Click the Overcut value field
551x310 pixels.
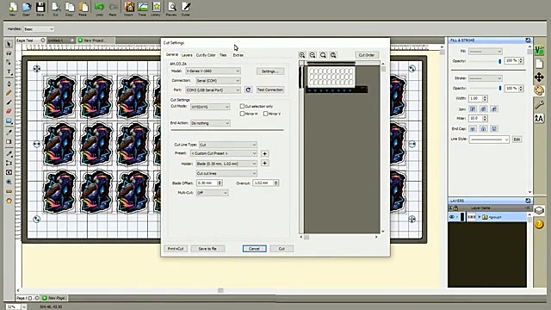[x=263, y=183]
